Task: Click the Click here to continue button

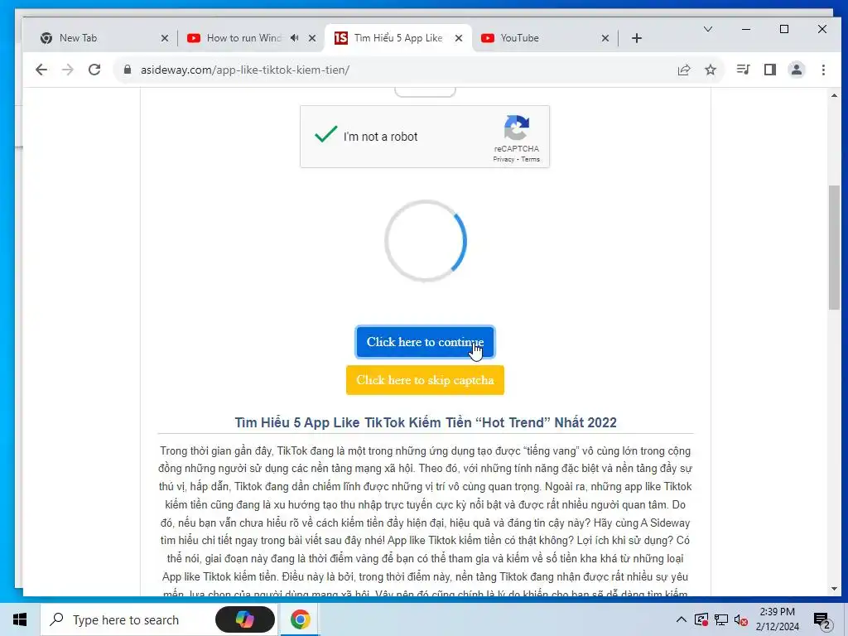Action: [425, 342]
